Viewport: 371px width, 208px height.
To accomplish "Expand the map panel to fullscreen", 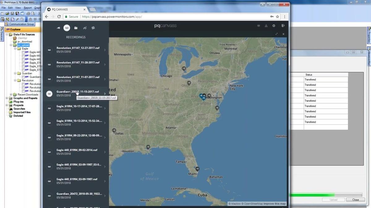I will click(276, 34).
